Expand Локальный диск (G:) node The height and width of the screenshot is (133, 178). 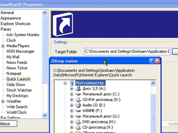(72, 116)
